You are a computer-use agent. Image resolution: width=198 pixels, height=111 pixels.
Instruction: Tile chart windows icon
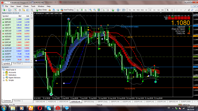point(99,10)
